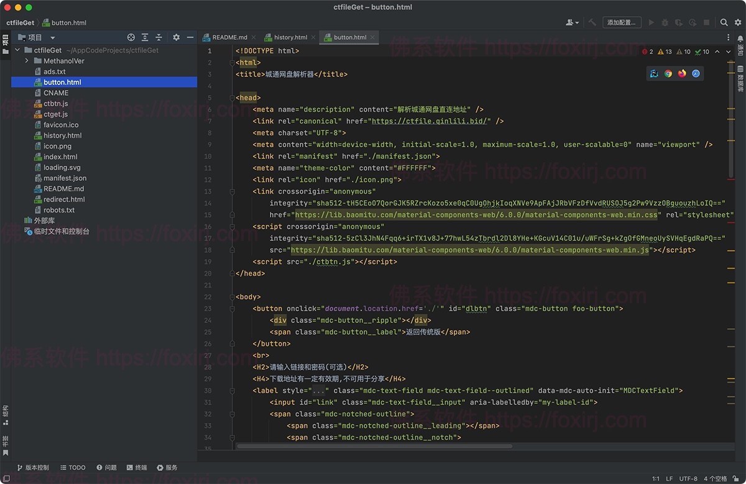Open the file in Firefox via editor popup
The width and height of the screenshot is (746, 484).
click(x=682, y=73)
